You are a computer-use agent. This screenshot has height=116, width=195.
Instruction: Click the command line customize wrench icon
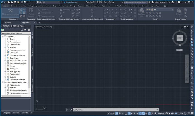(71, 110)
